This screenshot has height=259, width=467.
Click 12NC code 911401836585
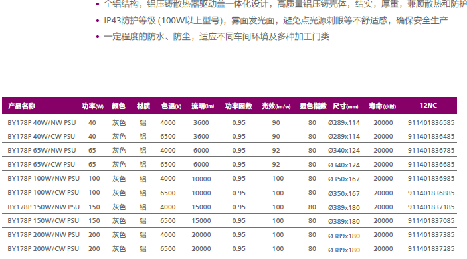click(x=431, y=123)
